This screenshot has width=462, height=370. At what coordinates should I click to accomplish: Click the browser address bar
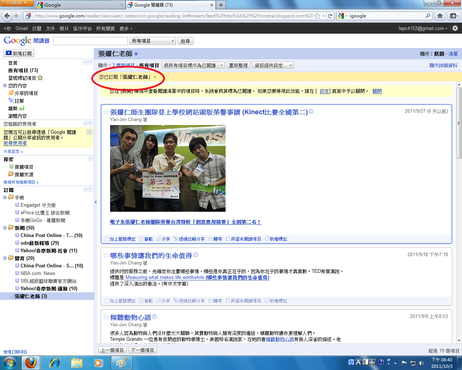pyautogui.click(x=173, y=16)
